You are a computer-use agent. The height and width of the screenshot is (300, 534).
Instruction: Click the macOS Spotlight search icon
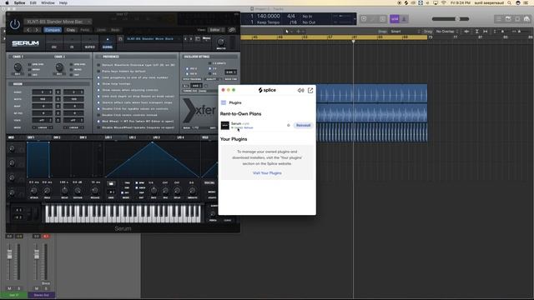tap(509, 2)
